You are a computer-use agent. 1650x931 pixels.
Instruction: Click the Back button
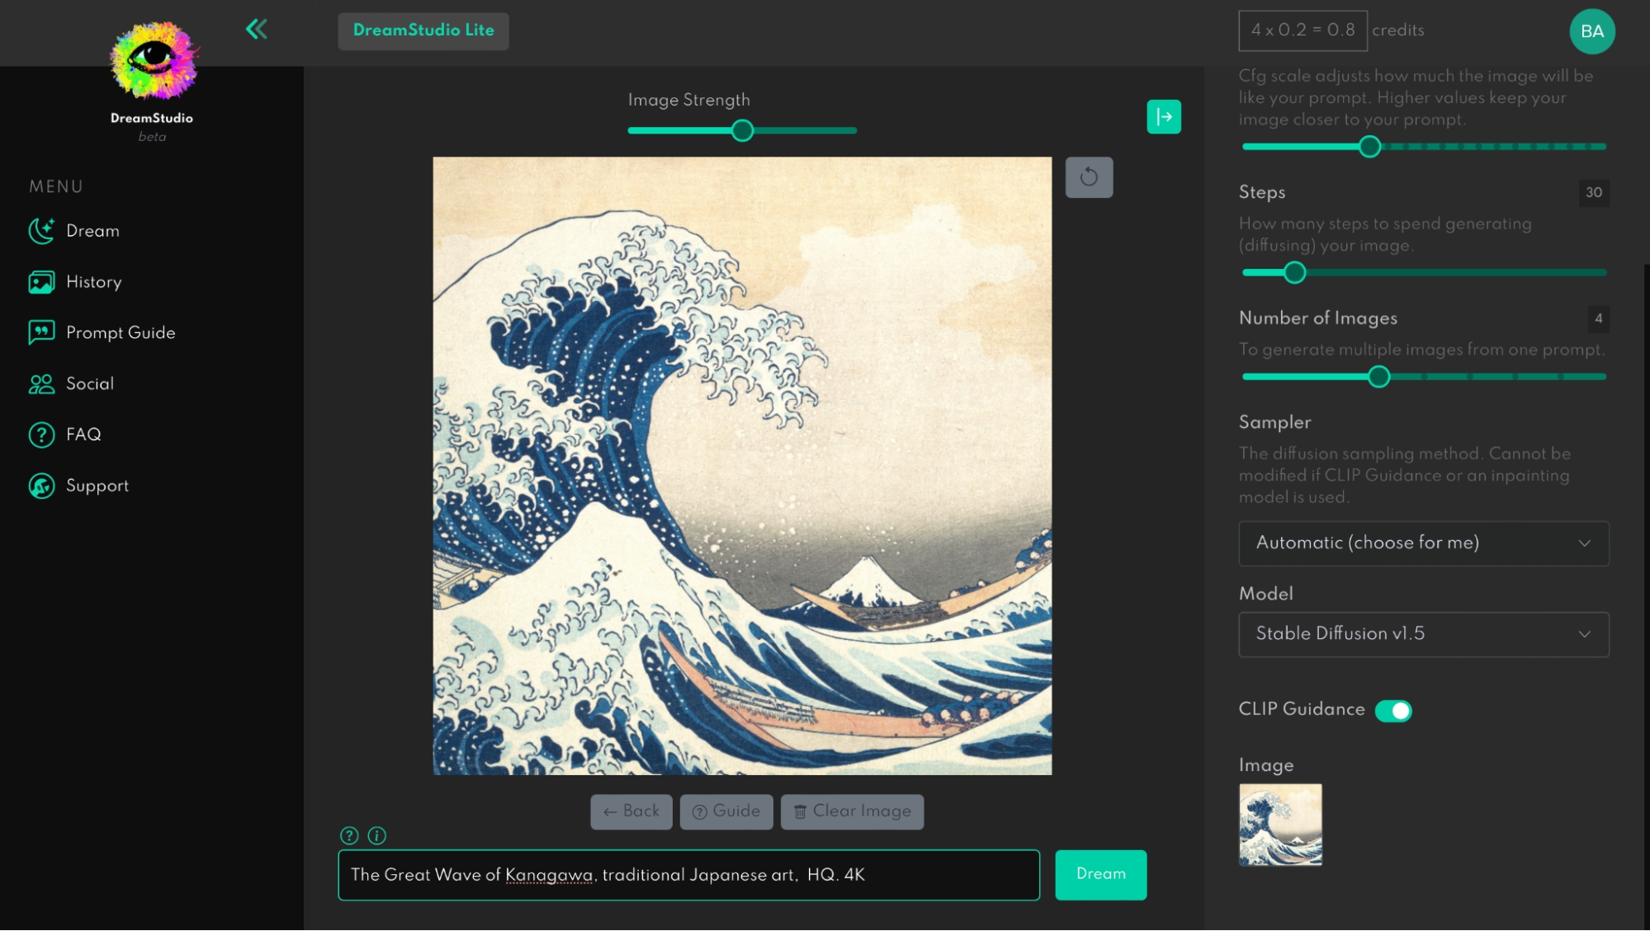coord(631,811)
